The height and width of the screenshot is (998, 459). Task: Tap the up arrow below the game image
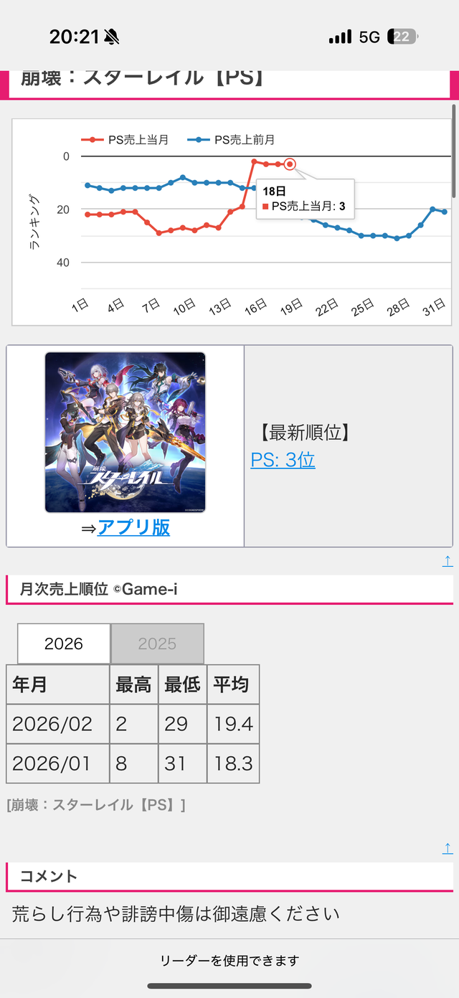[448, 561]
